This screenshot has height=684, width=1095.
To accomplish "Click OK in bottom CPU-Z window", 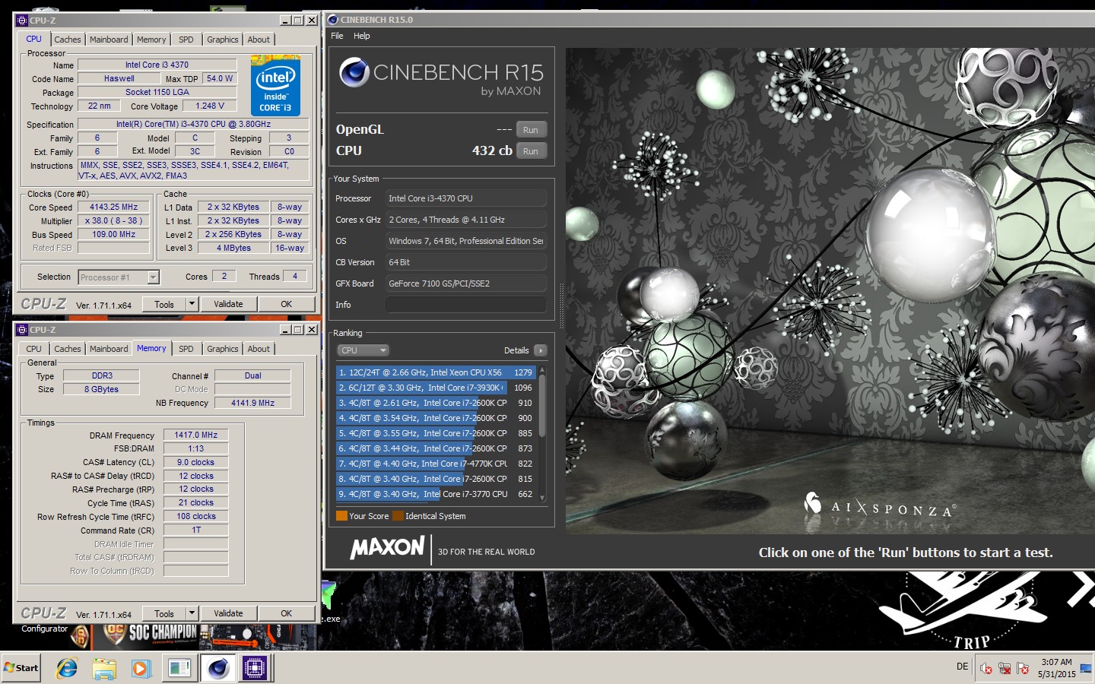I will pyautogui.click(x=286, y=613).
